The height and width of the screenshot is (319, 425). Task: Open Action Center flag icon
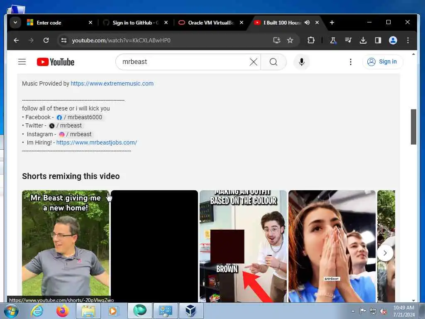(x=363, y=311)
